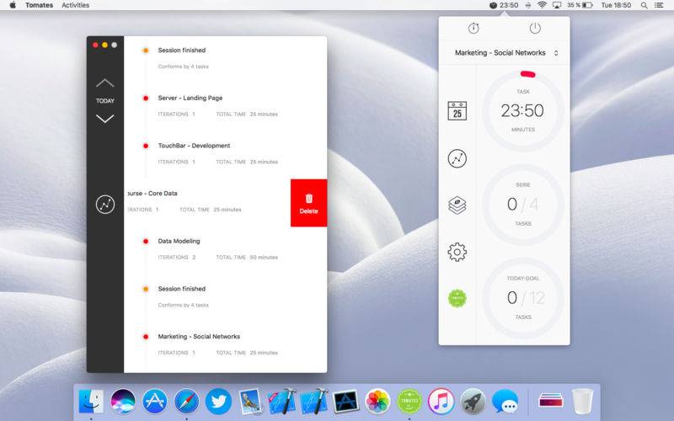674x421 pixels.
Task: Open the Marketing - Social Networks task dropdown
Action: (x=506, y=53)
